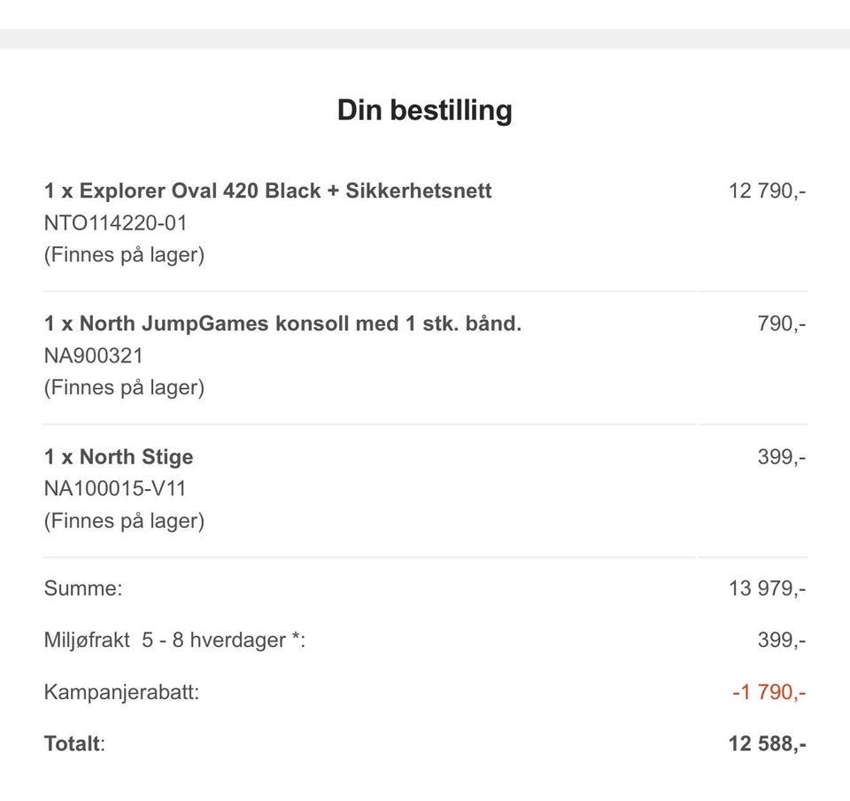
Task: Click the subtotal amount 13 979,-
Action: click(x=767, y=587)
